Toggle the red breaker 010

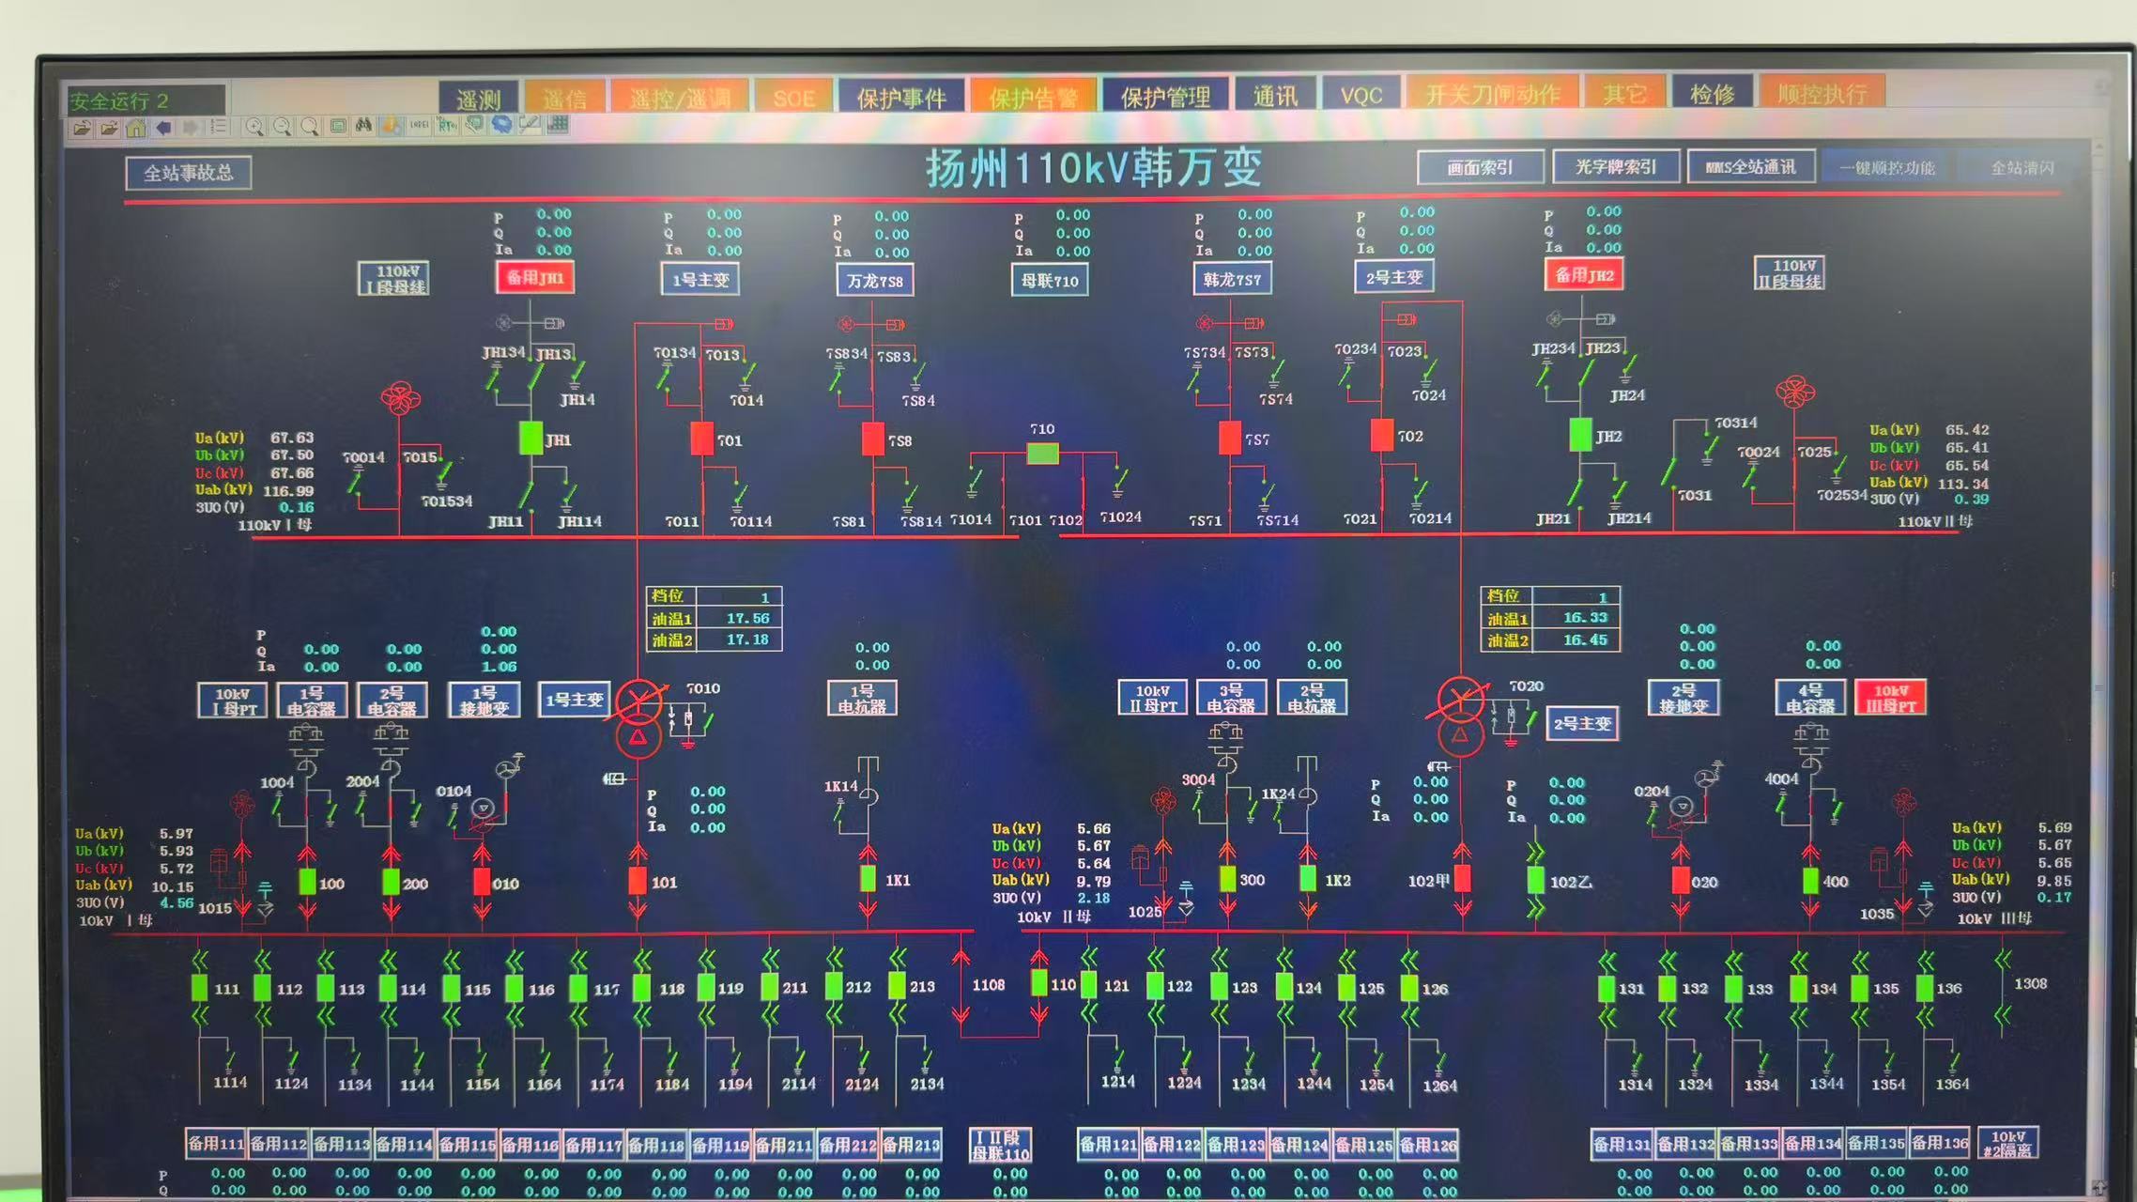482,882
